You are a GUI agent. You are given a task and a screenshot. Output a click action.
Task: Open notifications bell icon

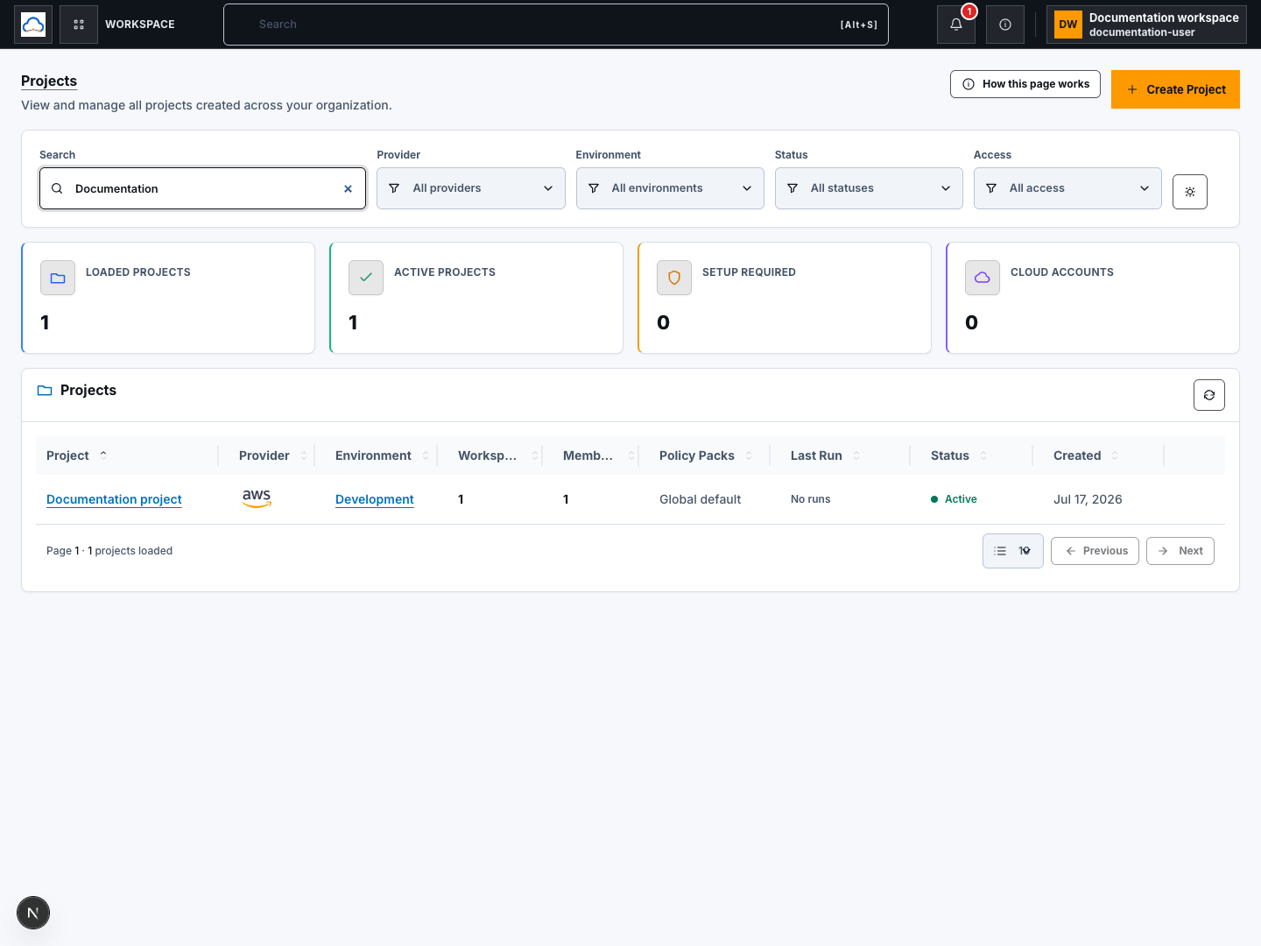tap(956, 25)
